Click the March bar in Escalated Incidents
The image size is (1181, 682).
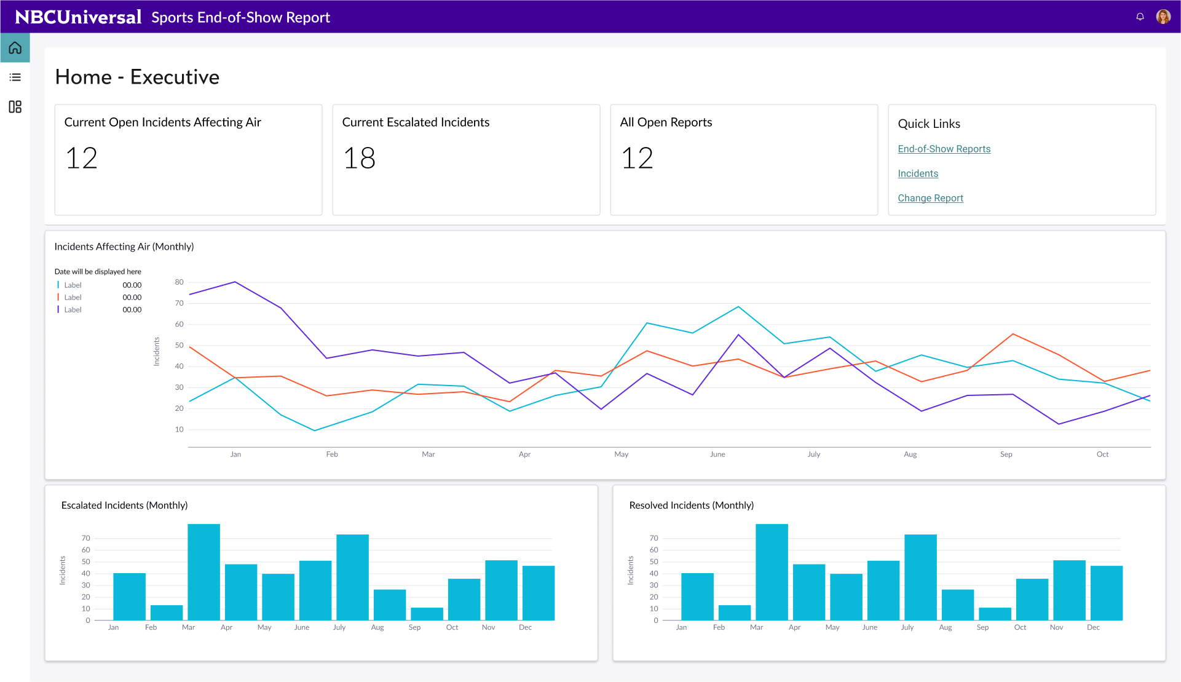pos(203,572)
